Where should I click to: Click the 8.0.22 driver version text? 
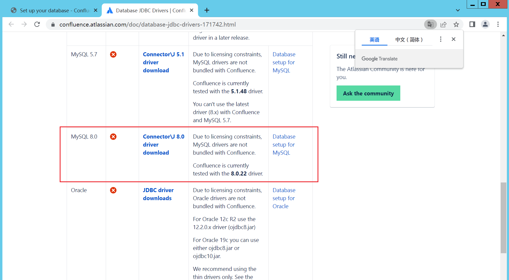click(239, 174)
